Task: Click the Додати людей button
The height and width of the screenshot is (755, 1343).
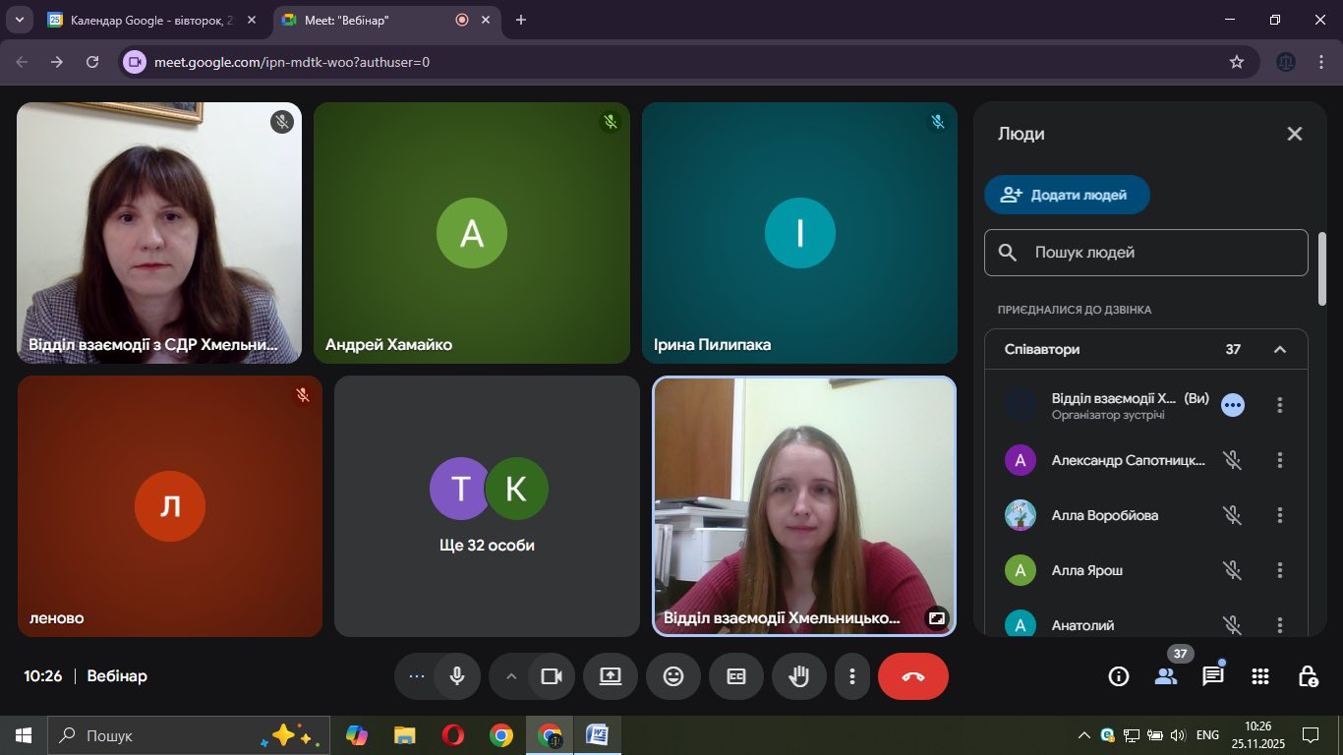Action: (x=1067, y=195)
